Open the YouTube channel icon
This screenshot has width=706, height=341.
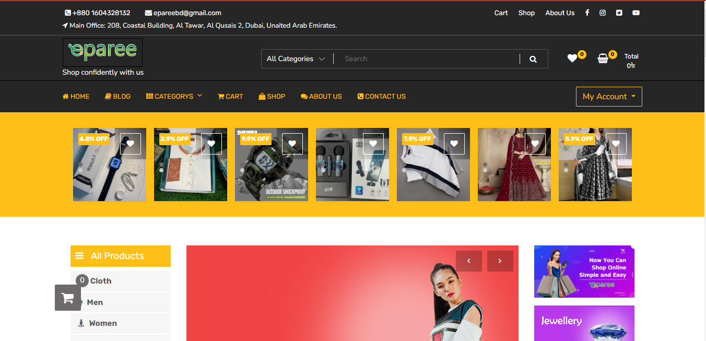click(636, 13)
